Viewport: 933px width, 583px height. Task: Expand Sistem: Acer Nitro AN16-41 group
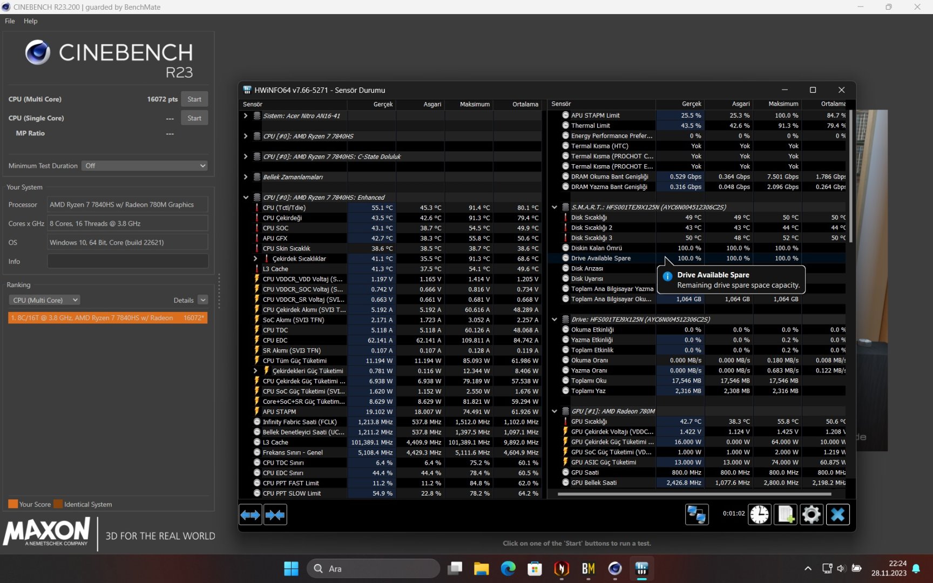[246, 116]
